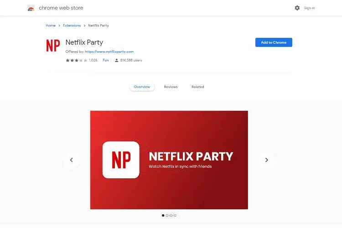
Task: Switch to the Reviews tab
Action: point(171,87)
